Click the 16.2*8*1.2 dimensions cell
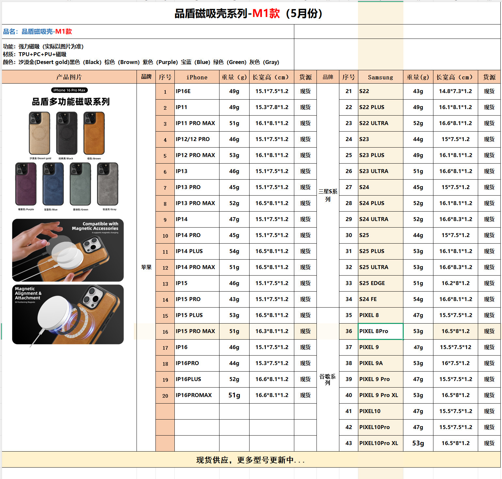This screenshot has width=502, height=479. (456, 283)
